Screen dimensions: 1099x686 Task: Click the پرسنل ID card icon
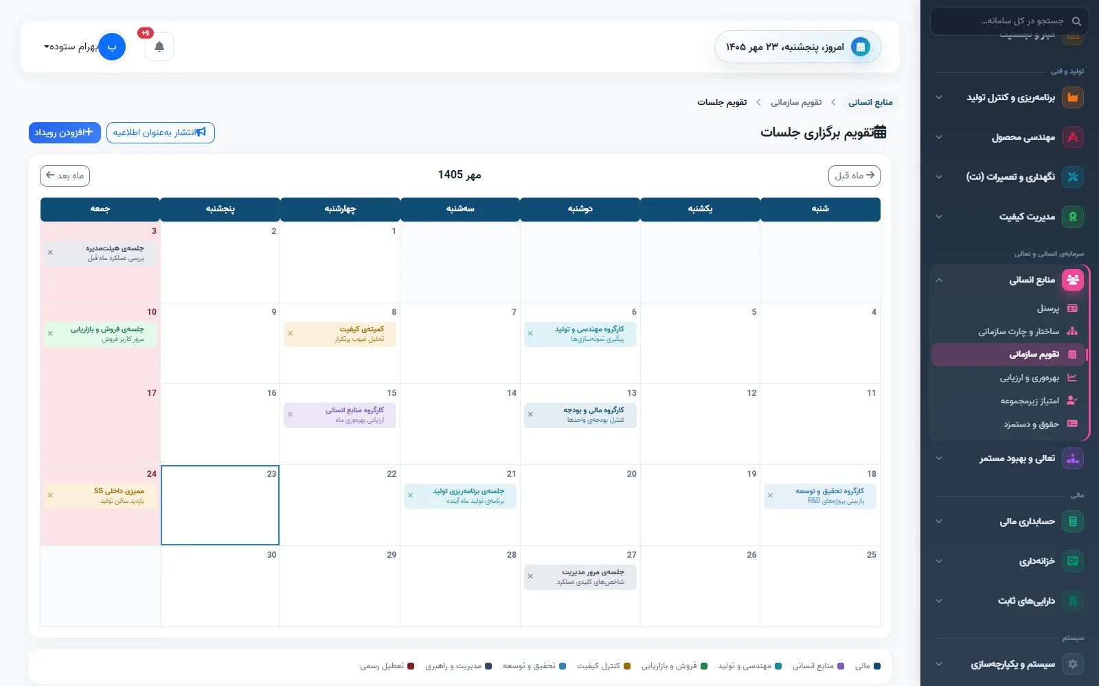[x=1073, y=309]
